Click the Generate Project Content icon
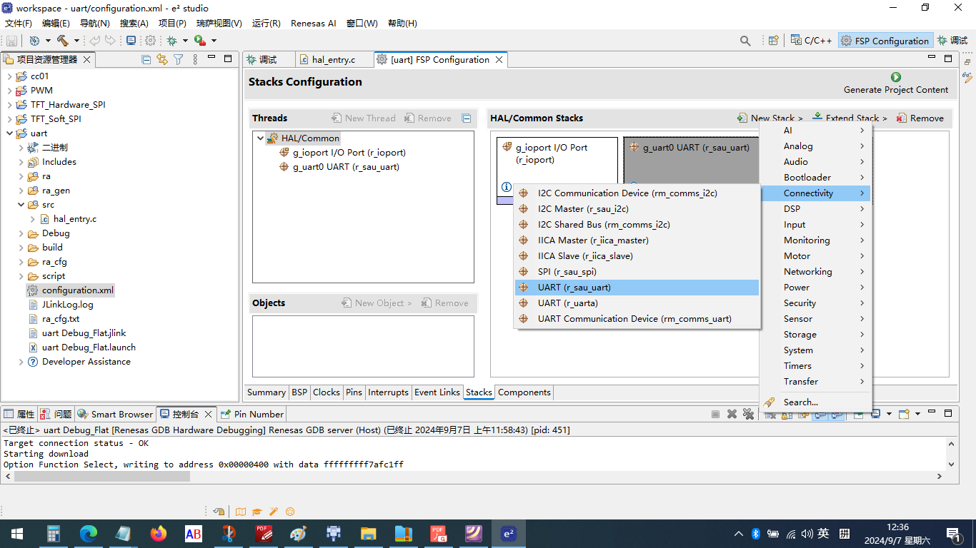This screenshot has height=548, width=976. tap(896, 77)
